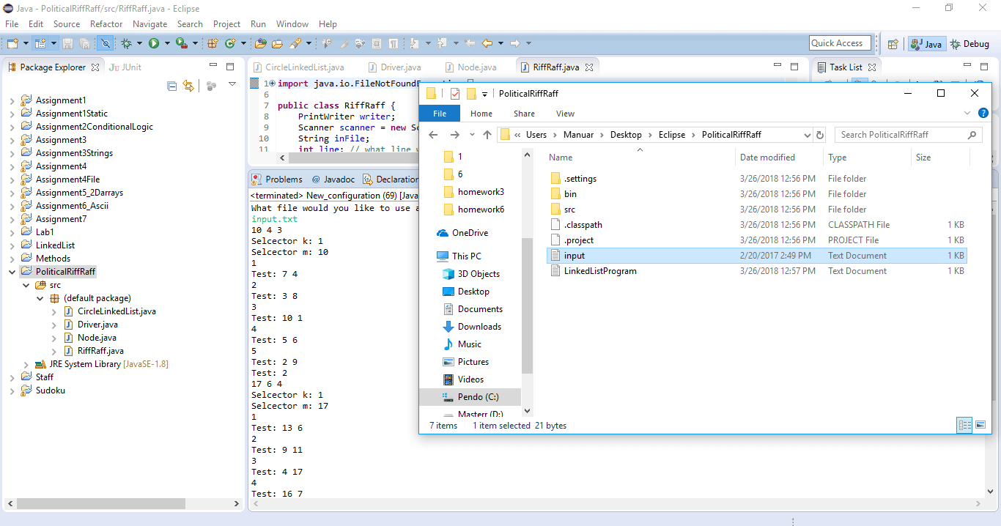Select the bin folder in file list
This screenshot has width=1001, height=526.
point(570,194)
